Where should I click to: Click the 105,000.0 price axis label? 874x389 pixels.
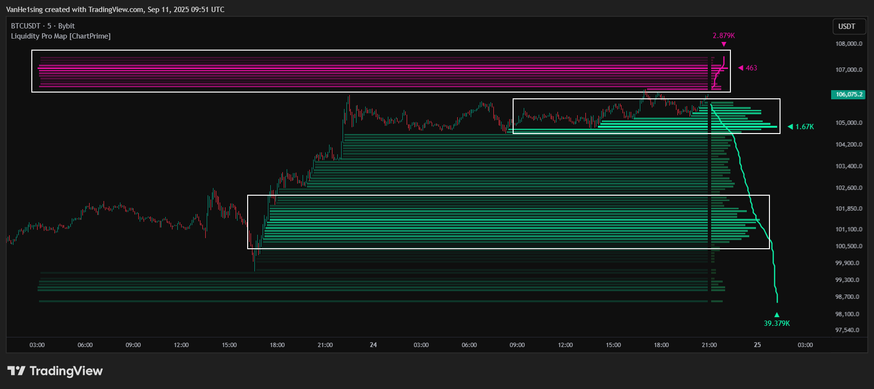click(x=849, y=123)
